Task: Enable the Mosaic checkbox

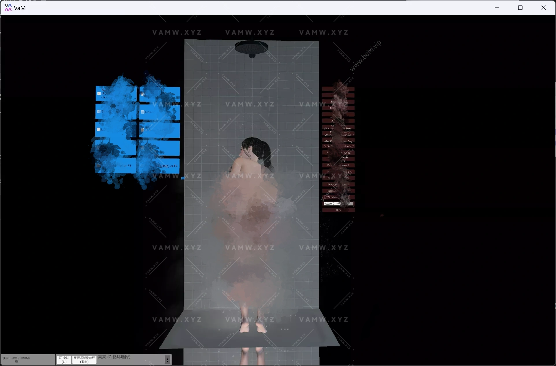Action: (142, 112)
